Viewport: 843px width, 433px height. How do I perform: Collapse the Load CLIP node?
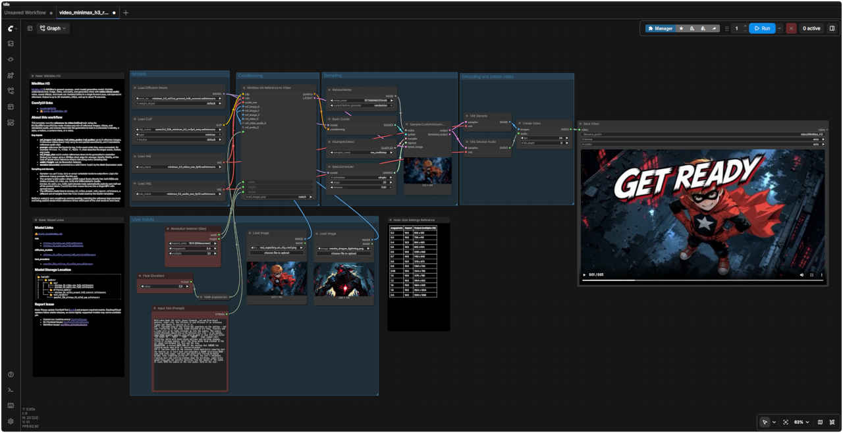point(134,120)
